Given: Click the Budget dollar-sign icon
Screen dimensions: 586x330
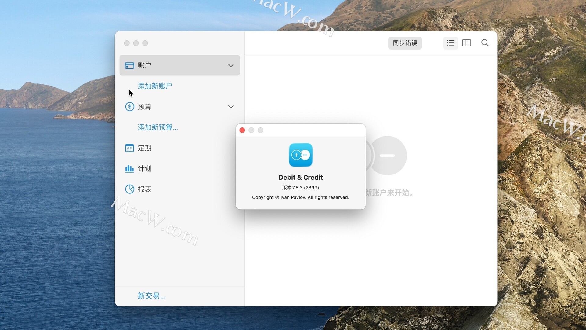Looking at the screenshot, I should [129, 107].
